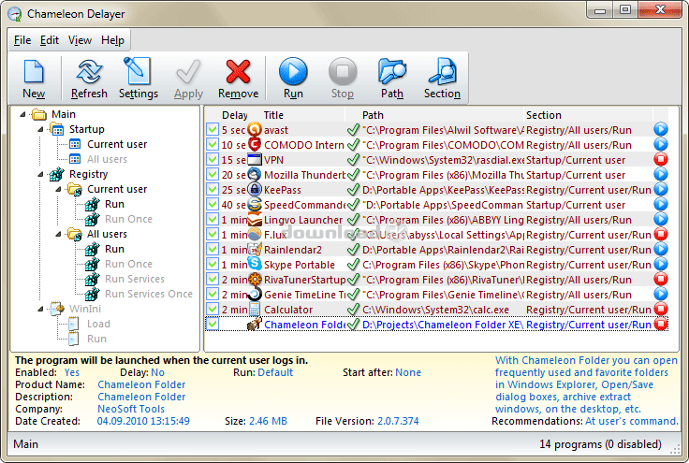689x463 pixels.
Task: Click the green path checkmark on Calculator row
Action: pyautogui.click(x=353, y=310)
